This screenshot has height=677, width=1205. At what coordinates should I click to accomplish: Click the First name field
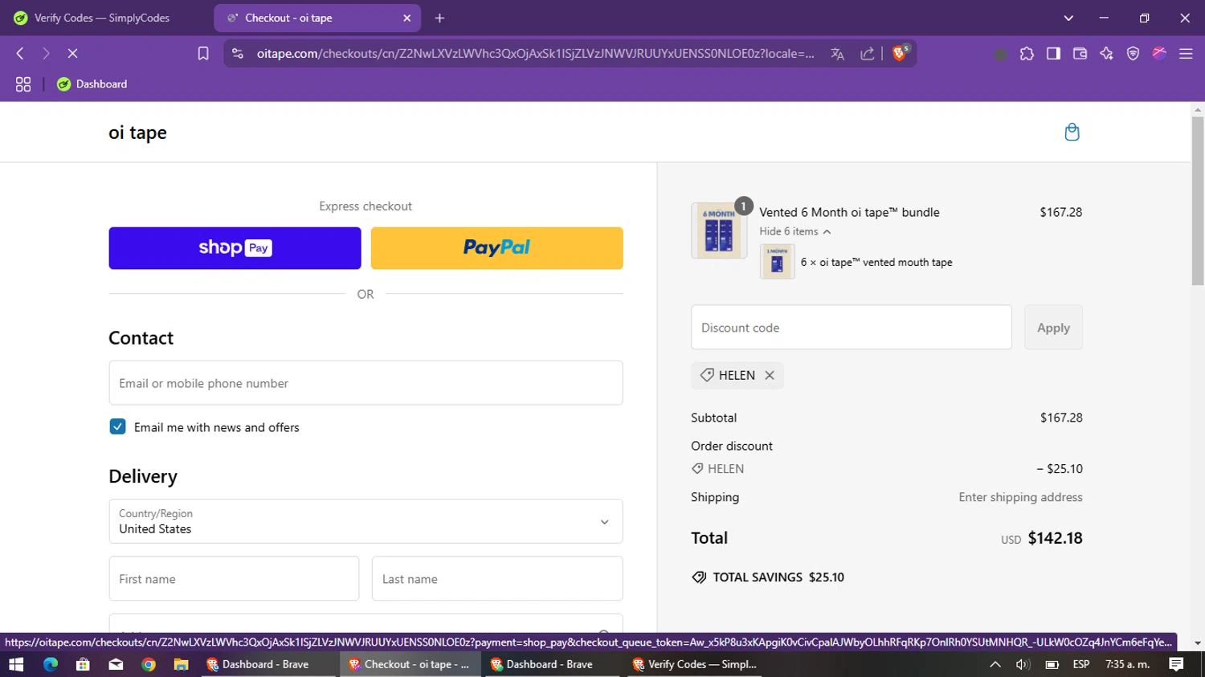[234, 579]
